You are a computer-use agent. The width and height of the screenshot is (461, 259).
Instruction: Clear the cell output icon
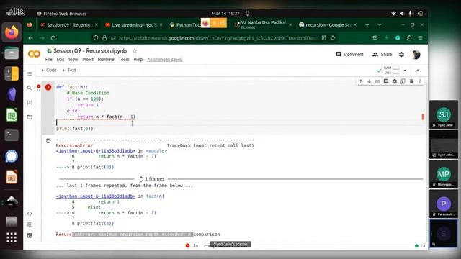pos(48,141)
